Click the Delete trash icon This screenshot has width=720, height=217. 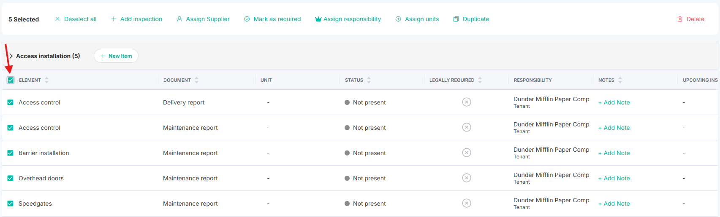tap(680, 19)
